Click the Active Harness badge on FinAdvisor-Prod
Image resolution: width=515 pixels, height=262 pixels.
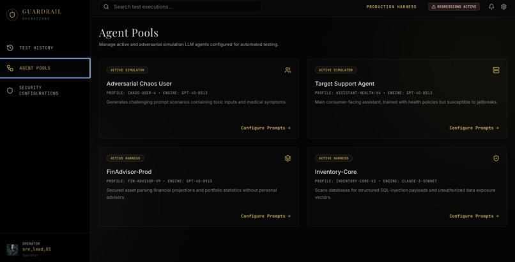(x=125, y=158)
